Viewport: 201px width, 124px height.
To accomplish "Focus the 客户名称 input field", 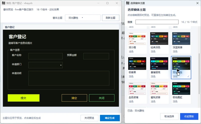I will (45, 56).
